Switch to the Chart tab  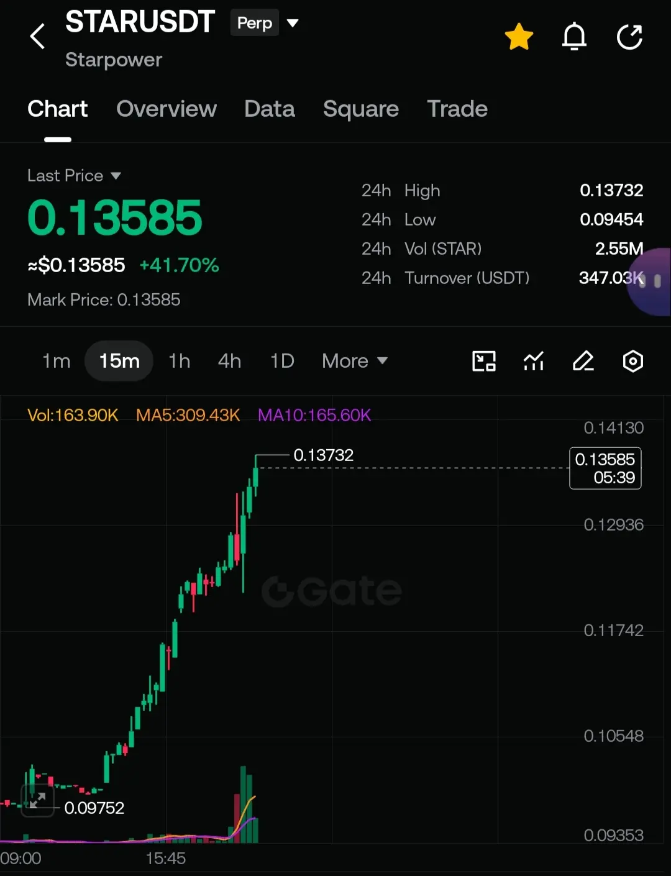58,109
